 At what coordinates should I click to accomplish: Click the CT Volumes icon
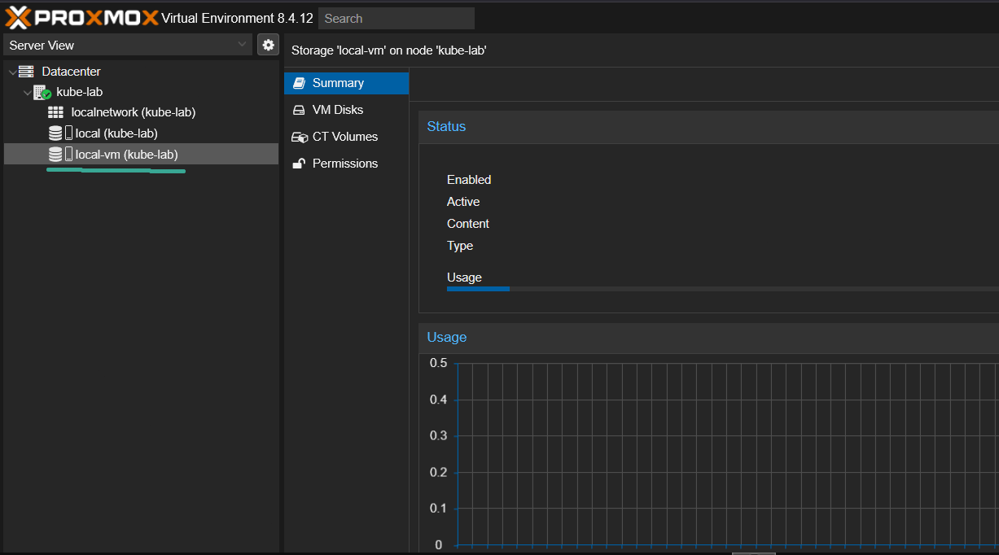(x=299, y=137)
